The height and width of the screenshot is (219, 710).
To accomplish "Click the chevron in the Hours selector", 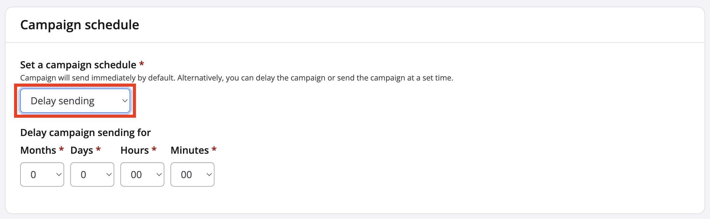I will [159, 174].
